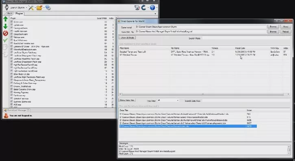The height and width of the screenshot is (161, 295).
Task: Click the export load order document icon
Action: [5, 47]
